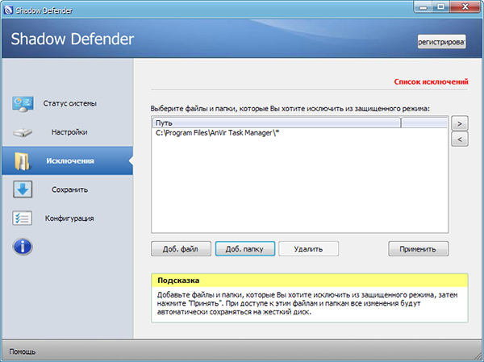Click the Доб. файл button
This screenshot has width=484, height=362.
(x=181, y=249)
